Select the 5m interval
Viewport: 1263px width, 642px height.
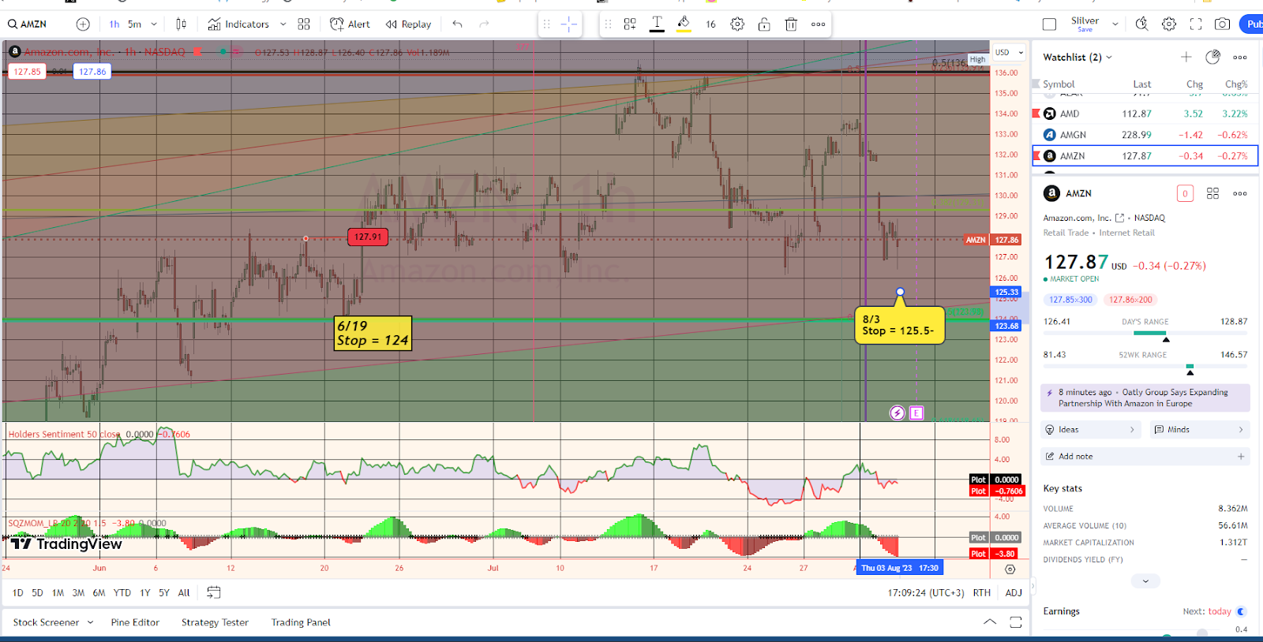tap(135, 24)
